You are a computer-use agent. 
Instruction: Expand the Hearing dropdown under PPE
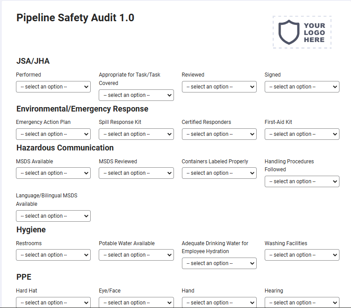click(302, 302)
